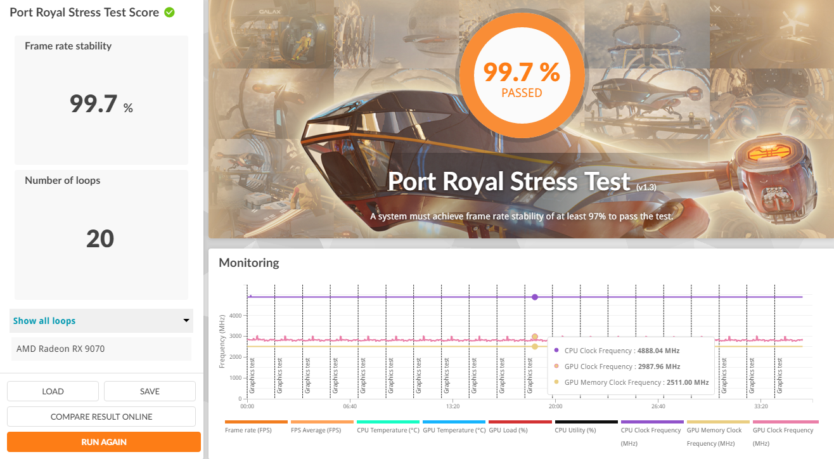Image resolution: width=834 pixels, height=459 pixels.
Task: Click the LOAD button
Action: [53, 391]
